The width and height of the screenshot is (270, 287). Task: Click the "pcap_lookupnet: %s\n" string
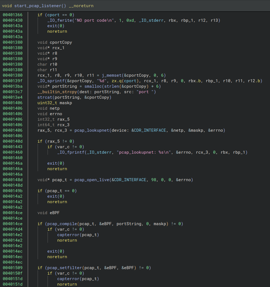(144, 152)
